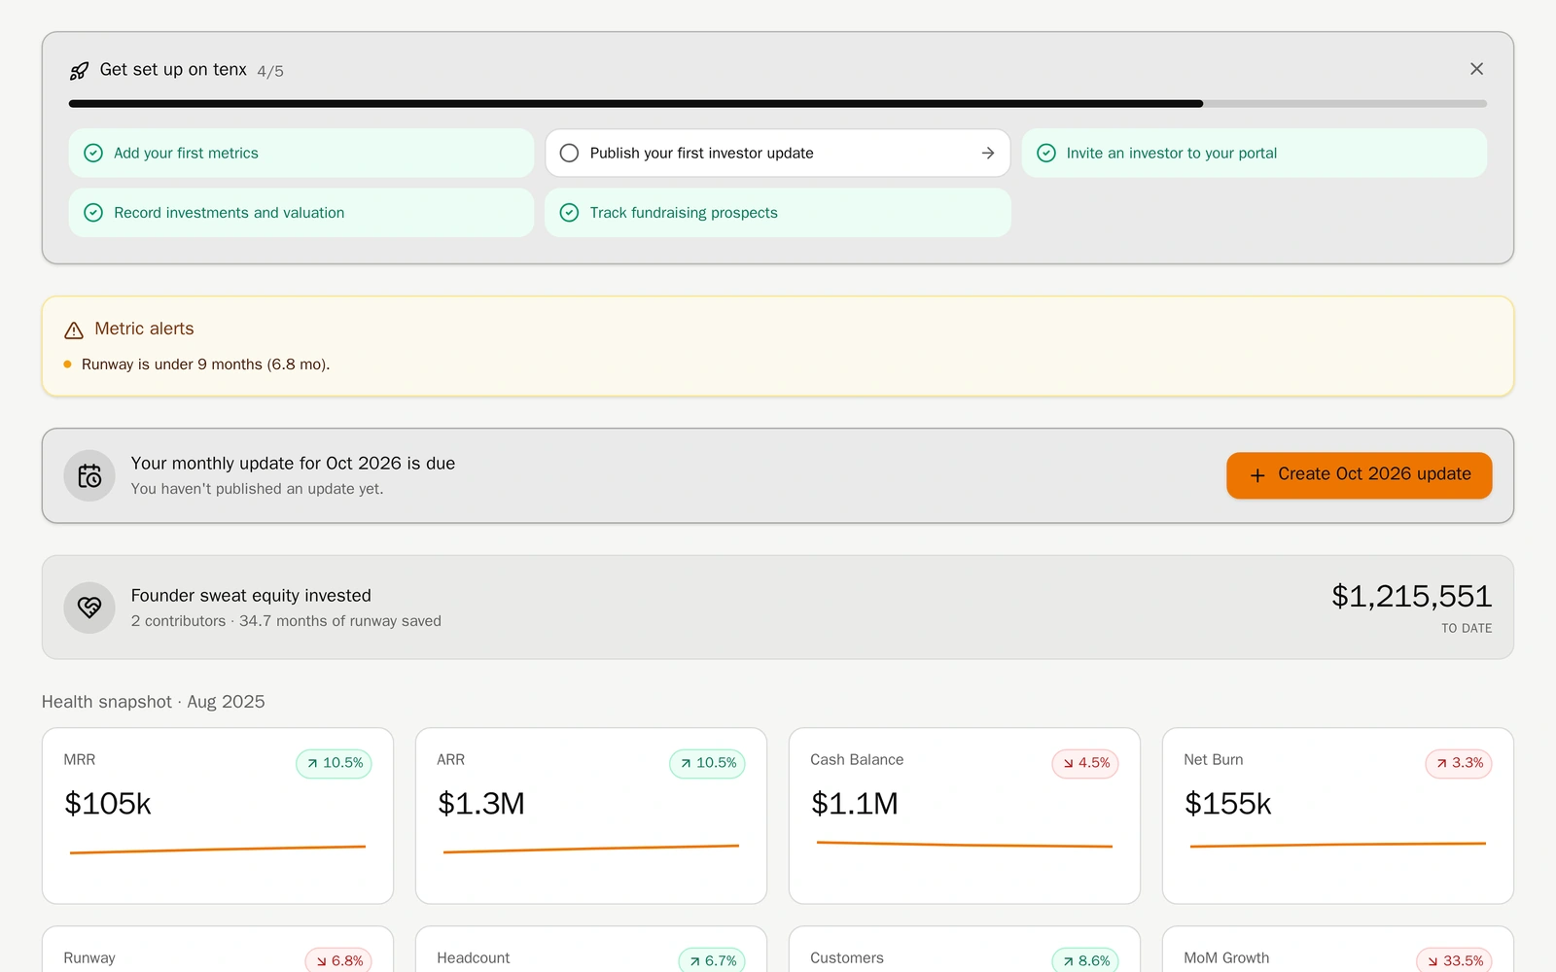Click the Net Burn 3.3% badge
The height and width of the screenshot is (972, 1556).
click(x=1459, y=763)
